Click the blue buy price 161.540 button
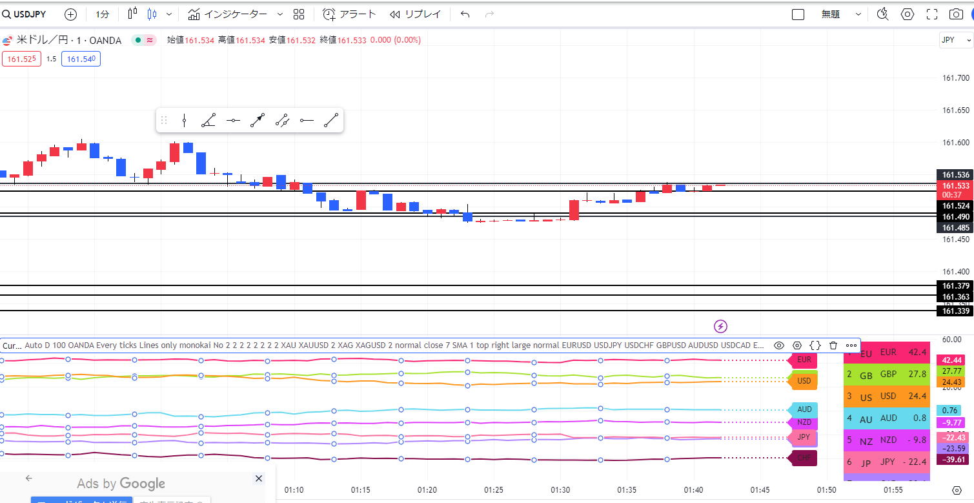 pos(81,59)
